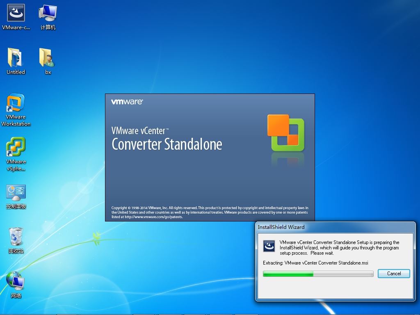This screenshot has height=315, width=420.
Task: Open the 控制面板 desktop icon
Action: (16, 196)
